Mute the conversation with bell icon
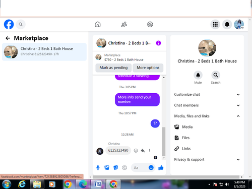Screen dimensions: 252x189 [x=198, y=75]
